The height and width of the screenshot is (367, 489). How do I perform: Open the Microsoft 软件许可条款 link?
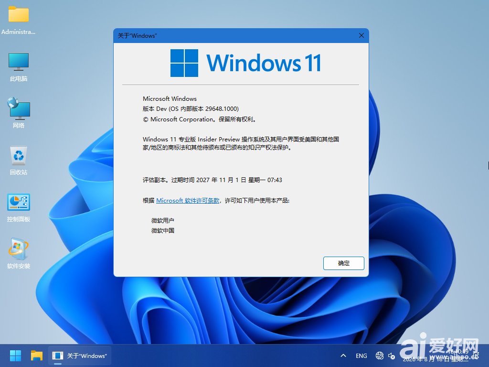pyautogui.click(x=188, y=200)
